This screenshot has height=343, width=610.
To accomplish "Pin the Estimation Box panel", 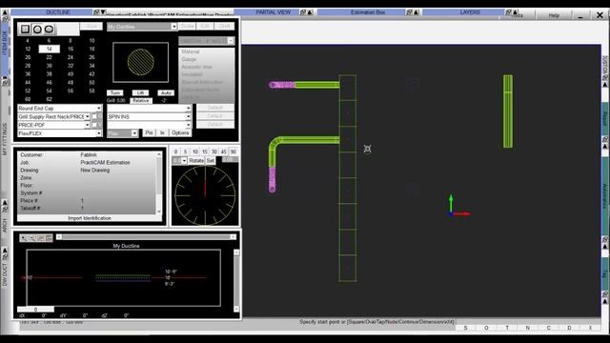I will [x=409, y=12].
